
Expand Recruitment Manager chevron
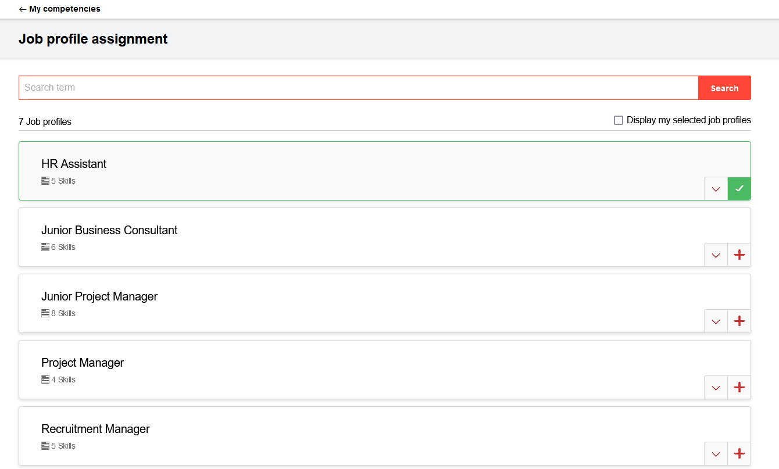[716, 454]
